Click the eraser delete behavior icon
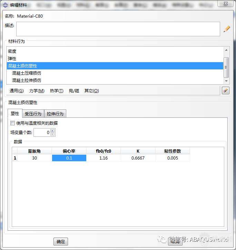Viewport: 236px width, 250px height. [x=226, y=90]
